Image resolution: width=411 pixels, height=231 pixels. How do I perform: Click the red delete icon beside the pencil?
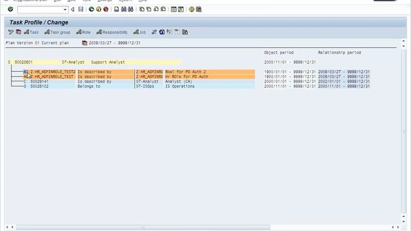point(19,32)
